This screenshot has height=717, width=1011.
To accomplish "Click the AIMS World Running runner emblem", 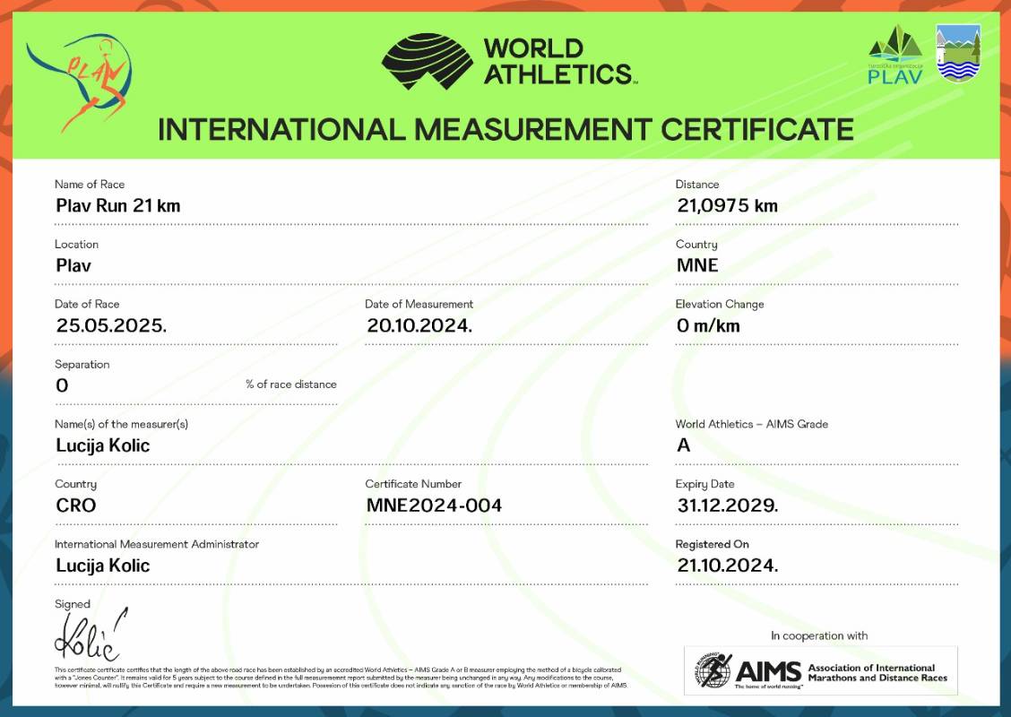I will pos(713,669).
